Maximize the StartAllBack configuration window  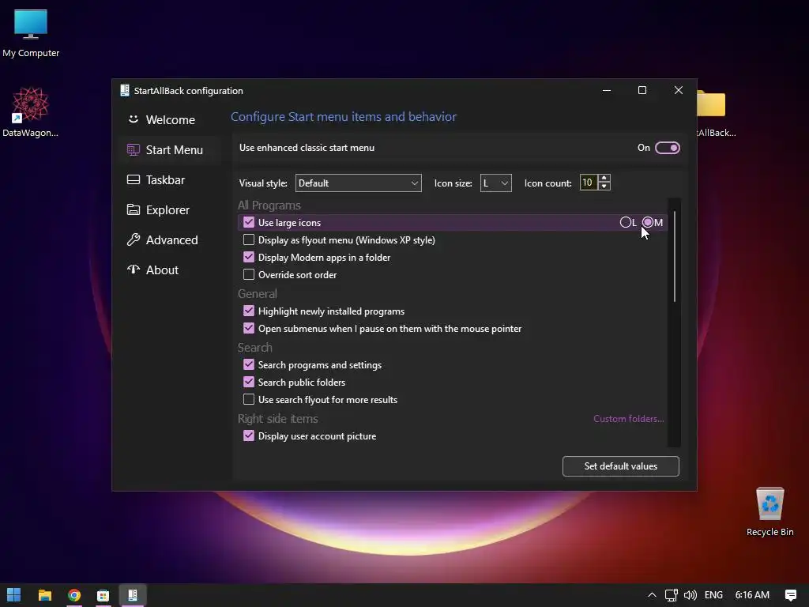click(642, 90)
